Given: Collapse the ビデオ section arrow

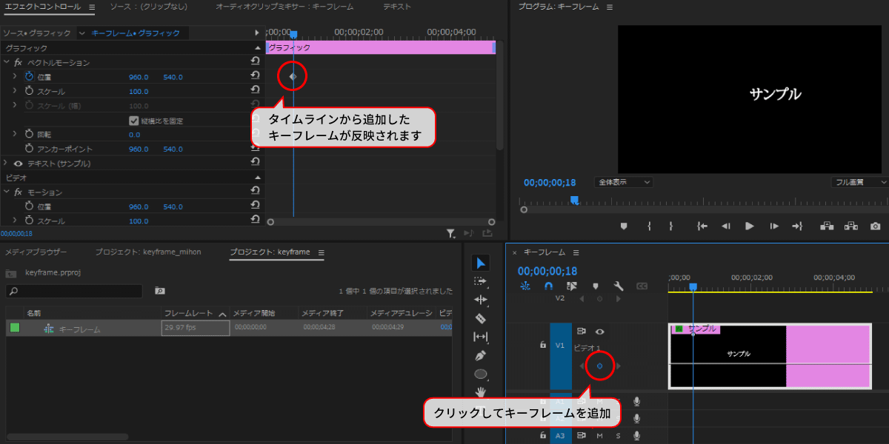Looking at the screenshot, I should (258, 178).
